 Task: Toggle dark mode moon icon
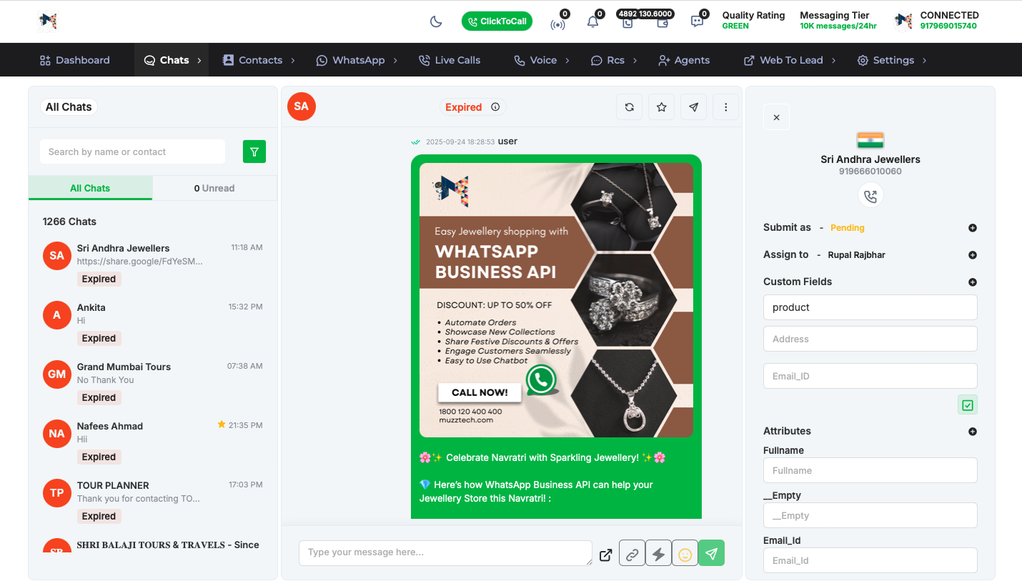pos(436,21)
